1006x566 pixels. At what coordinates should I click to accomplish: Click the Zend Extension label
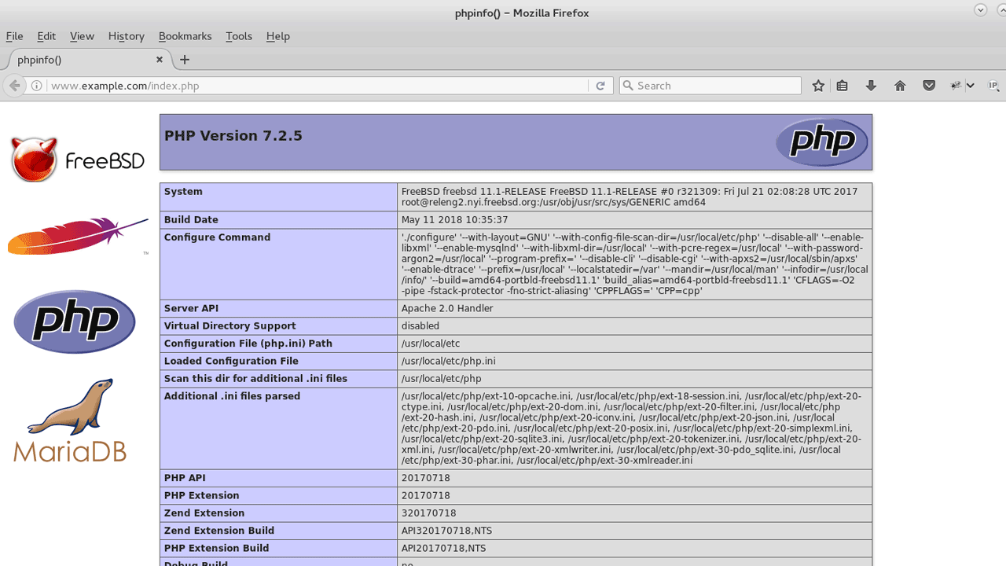point(204,513)
